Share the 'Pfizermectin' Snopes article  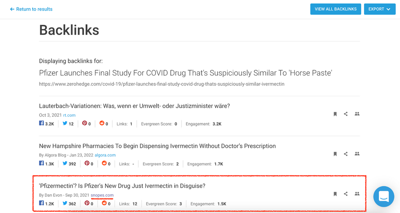point(346,194)
